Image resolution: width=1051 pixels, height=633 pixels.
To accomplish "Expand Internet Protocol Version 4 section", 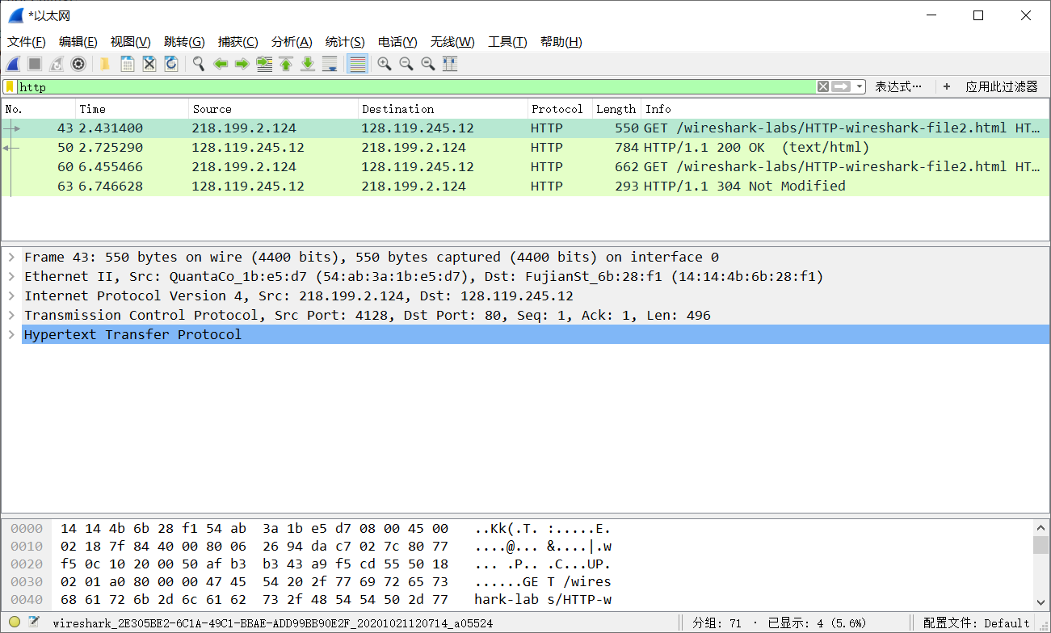I will coord(11,296).
